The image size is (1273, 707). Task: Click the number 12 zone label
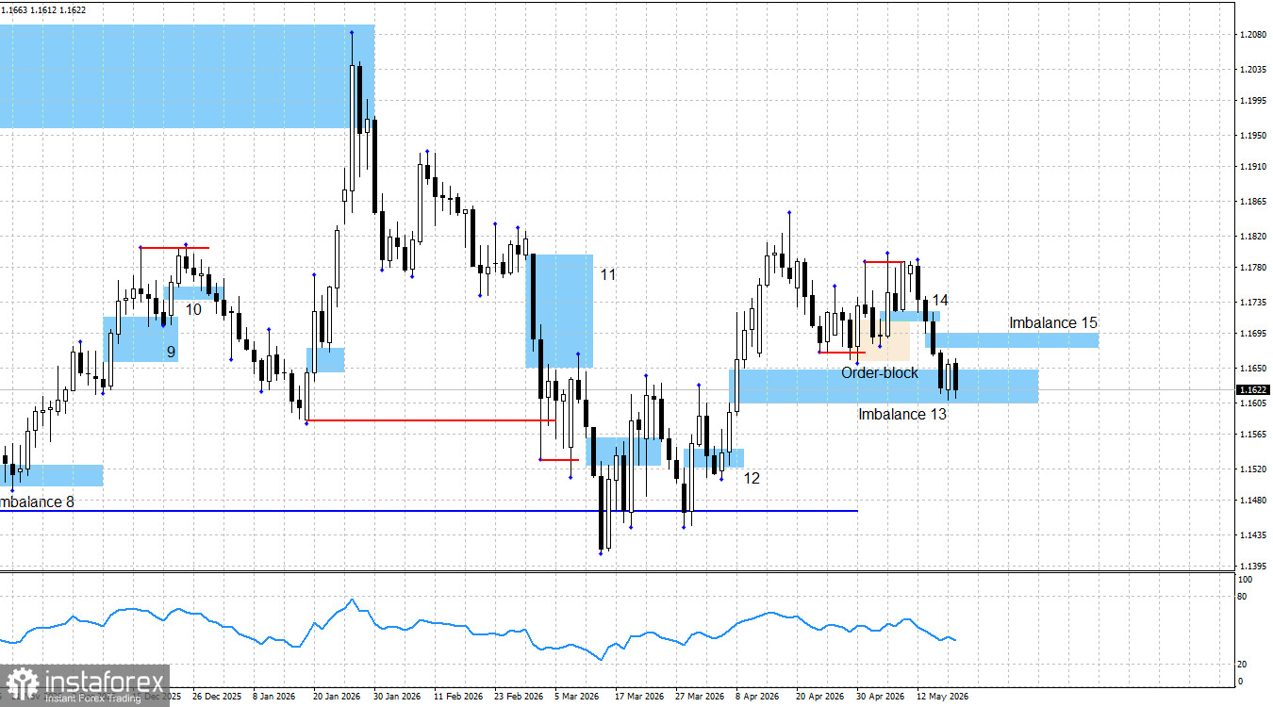tap(752, 478)
